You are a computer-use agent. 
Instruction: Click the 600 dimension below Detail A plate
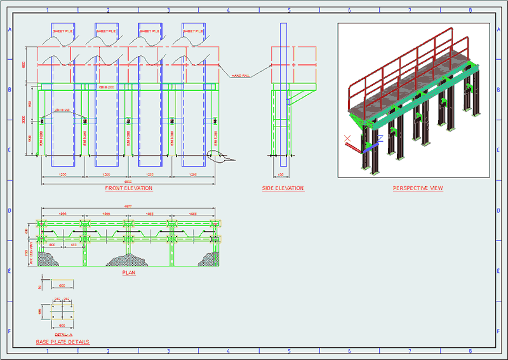click(x=62, y=325)
